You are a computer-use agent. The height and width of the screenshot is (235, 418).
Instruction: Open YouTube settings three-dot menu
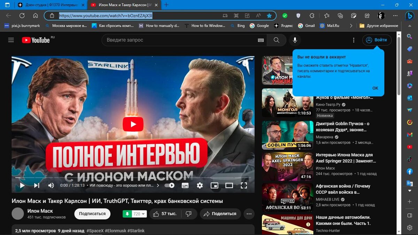(x=354, y=40)
